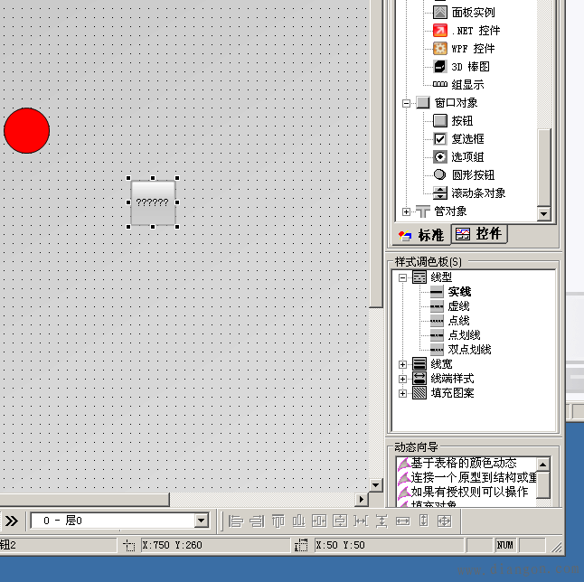Switch to the 控件 tab
The image size is (584, 582).
pos(479,234)
